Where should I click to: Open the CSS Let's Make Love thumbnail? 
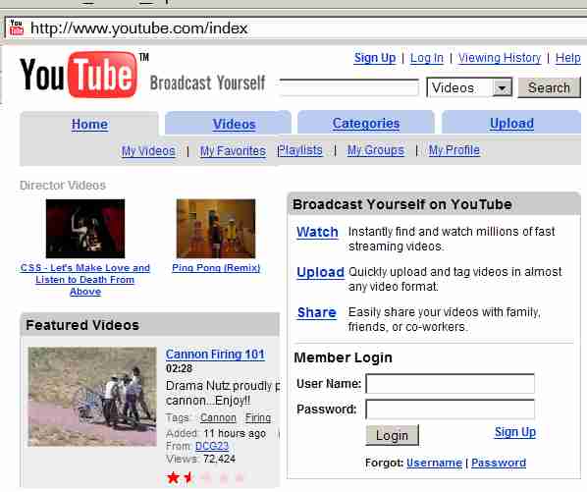point(85,229)
